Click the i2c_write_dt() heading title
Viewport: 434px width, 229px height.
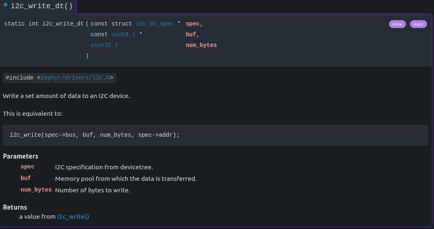click(42, 6)
